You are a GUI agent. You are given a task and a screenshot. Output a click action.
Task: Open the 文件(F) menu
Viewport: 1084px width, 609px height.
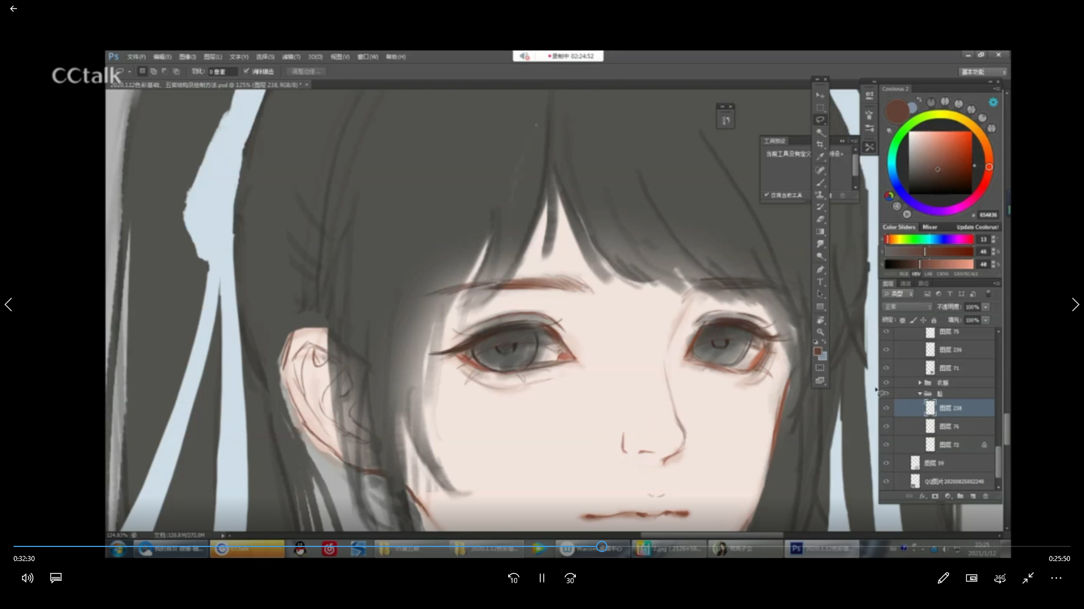pyautogui.click(x=136, y=57)
